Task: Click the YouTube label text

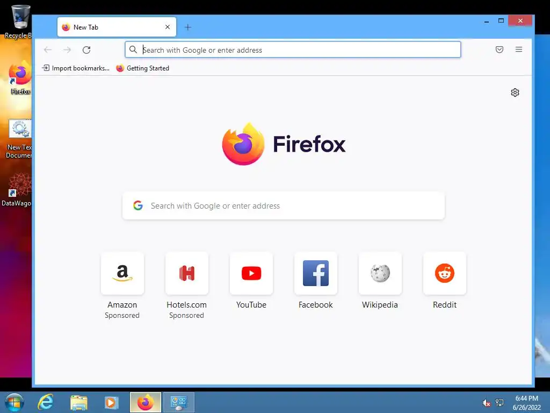Action: click(x=251, y=305)
